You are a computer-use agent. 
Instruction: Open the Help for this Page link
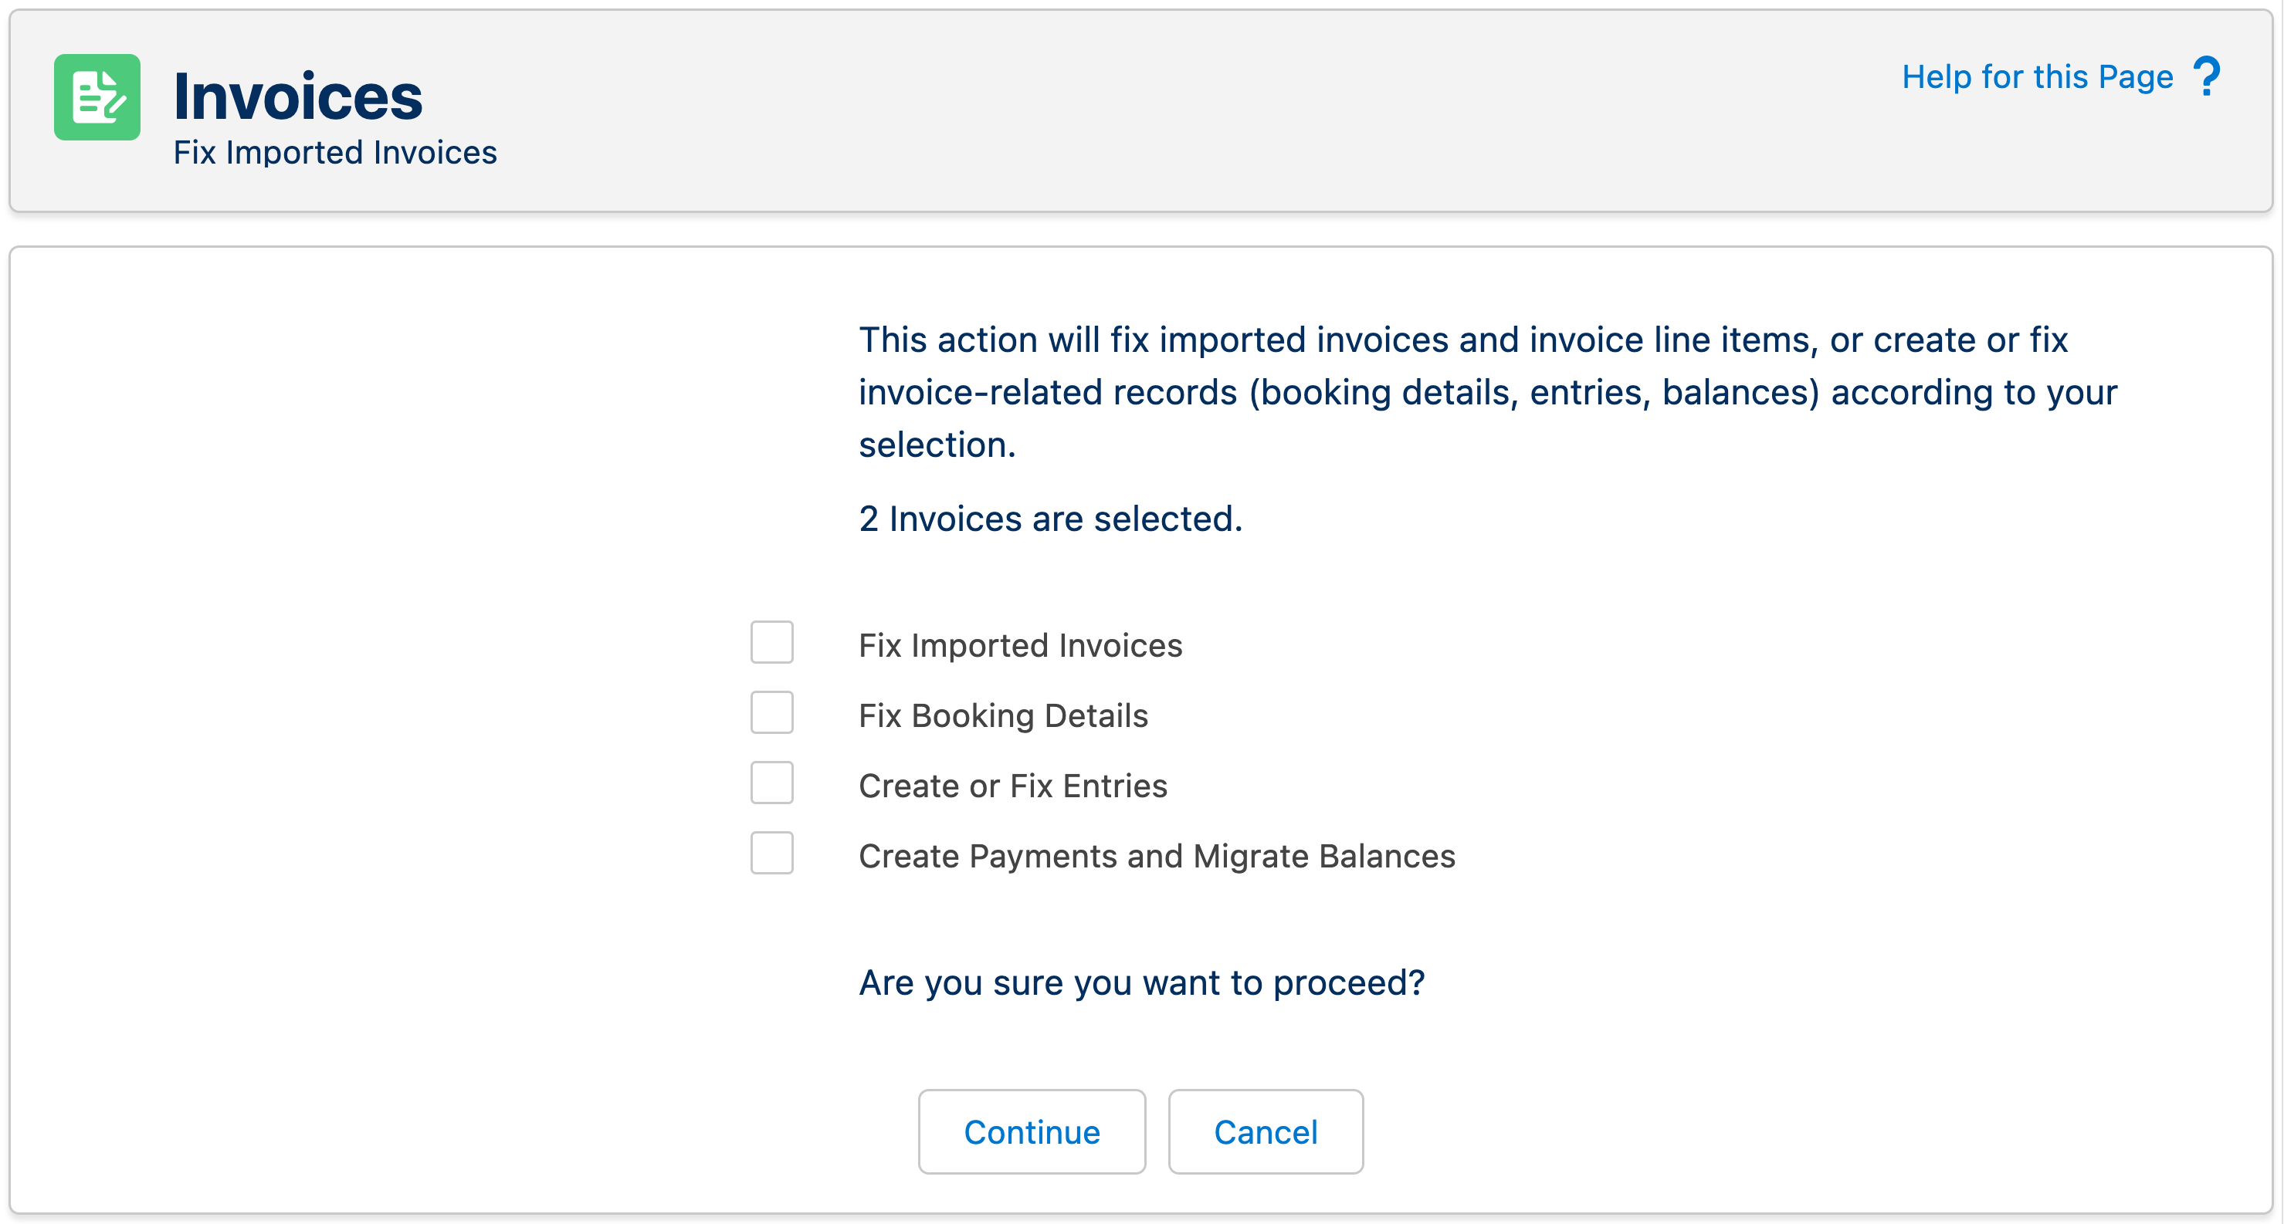tap(2037, 77)
